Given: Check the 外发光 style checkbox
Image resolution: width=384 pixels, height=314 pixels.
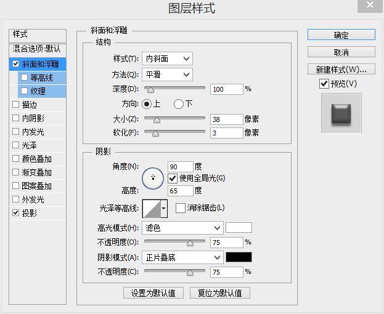Looking at the screenshot, I should [15, 199].
